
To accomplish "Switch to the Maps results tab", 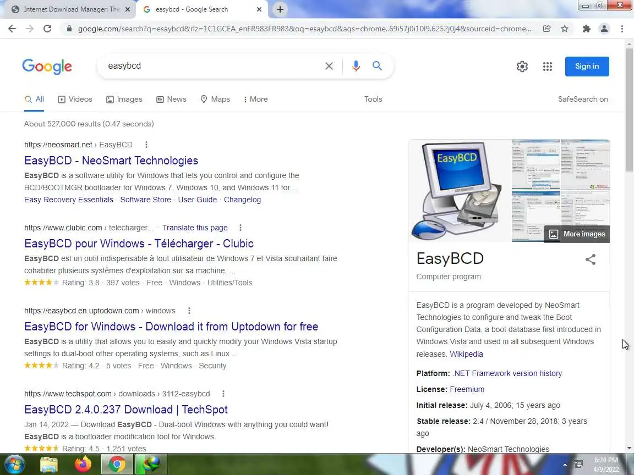I will pyautogui.click(x=215, y=100).
